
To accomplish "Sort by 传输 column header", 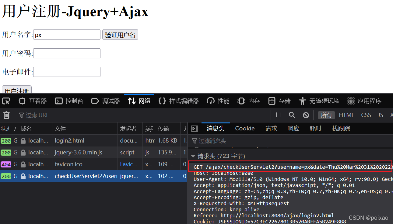I will (168, 129).
